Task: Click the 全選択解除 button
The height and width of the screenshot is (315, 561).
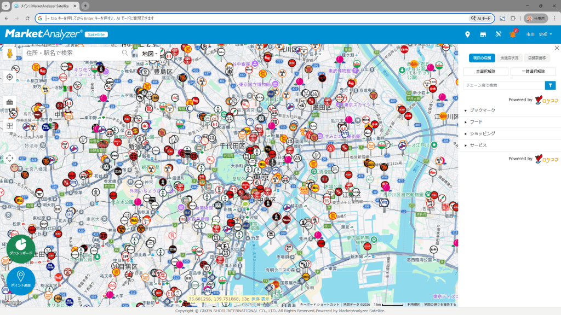Action: (x=485, y=72)
